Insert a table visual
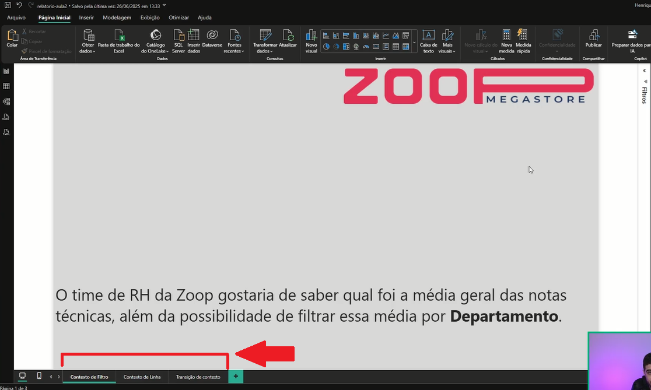 [395, 47]
